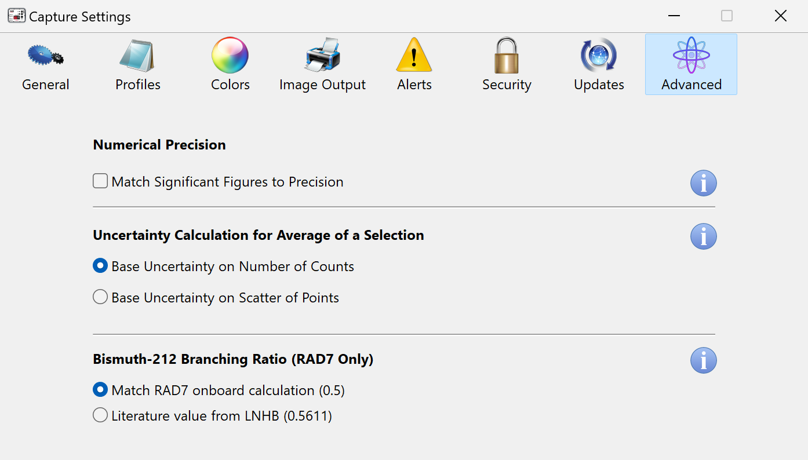Image resolution: width=808 pixels, height=460 pixels.
Task: Enable Match Significant Figures to Precision
Action: pyautogui.click(x=101, y=182)
